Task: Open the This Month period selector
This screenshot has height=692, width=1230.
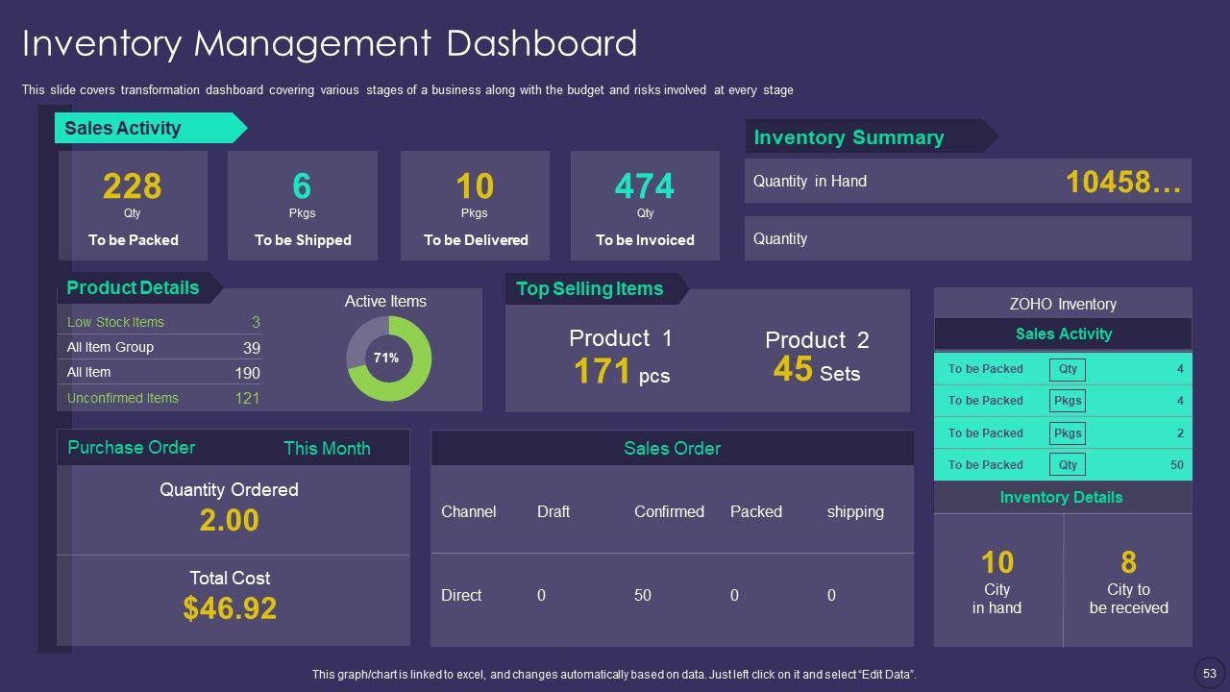Action: tap(327, 449)
